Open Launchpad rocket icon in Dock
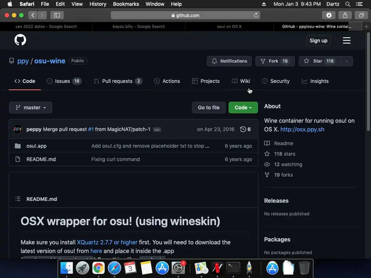 point(83,268)
